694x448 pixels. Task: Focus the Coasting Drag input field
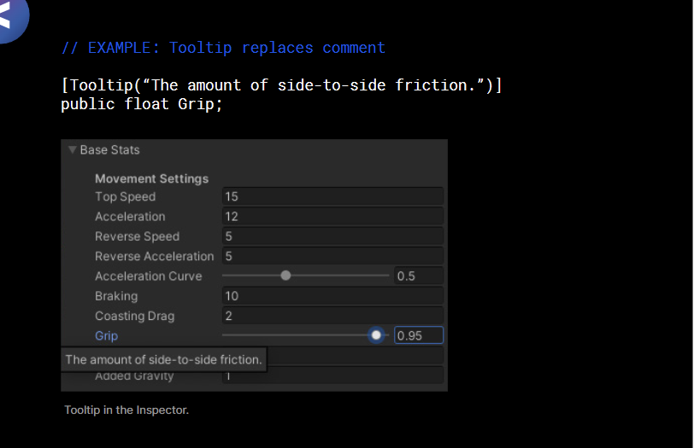pyautogui.click(x=332, y=316)
